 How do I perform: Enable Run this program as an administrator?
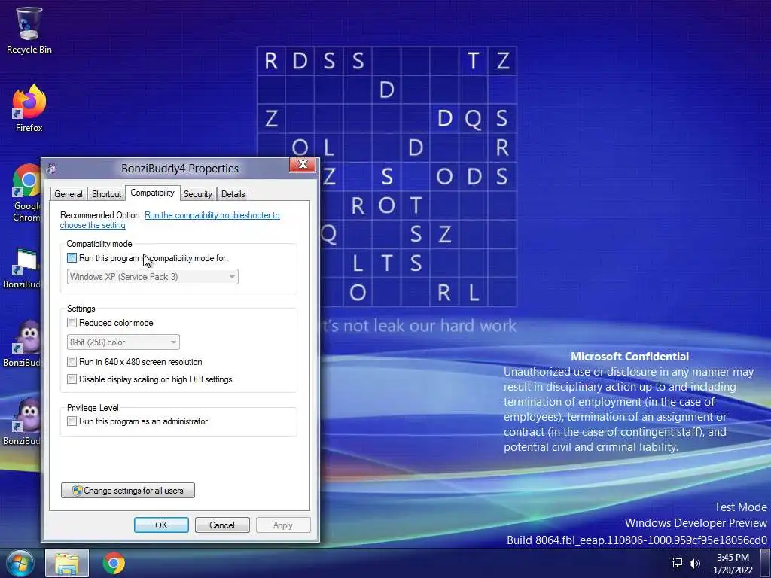72,421
